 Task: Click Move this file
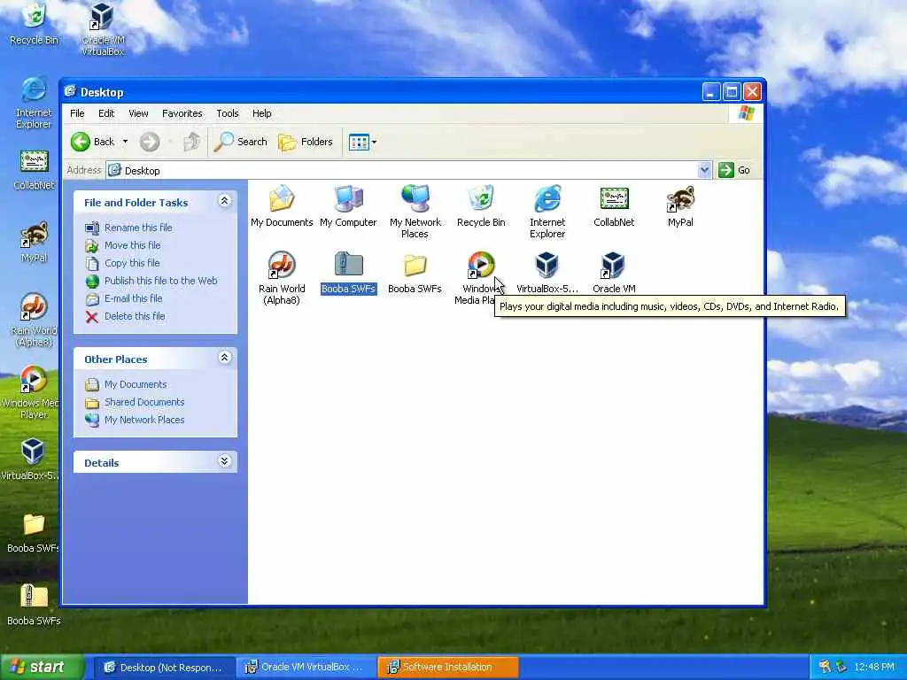point(123,245)
